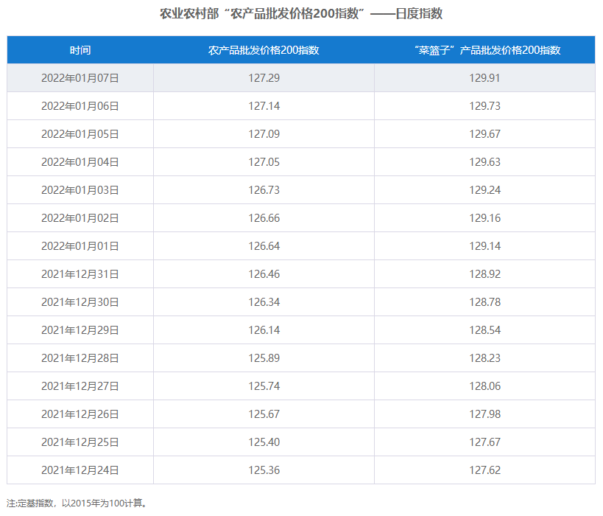The width and height of the screenshot is (603, 516).
Task: Select the date cell 2022年01月06日
Action: [80, 106]
